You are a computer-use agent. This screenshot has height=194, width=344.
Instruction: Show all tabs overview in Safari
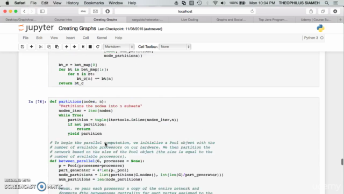click(323, 11)
